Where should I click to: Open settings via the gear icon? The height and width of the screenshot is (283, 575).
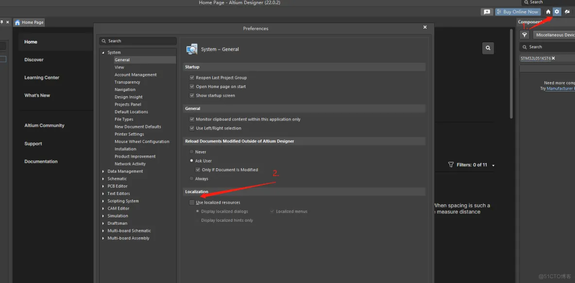coord(557,12)
